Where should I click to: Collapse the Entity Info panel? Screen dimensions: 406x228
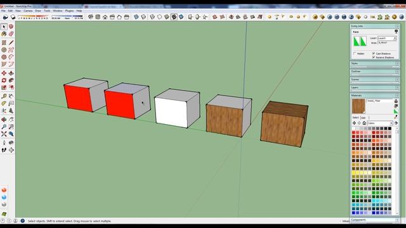(397, 26)
